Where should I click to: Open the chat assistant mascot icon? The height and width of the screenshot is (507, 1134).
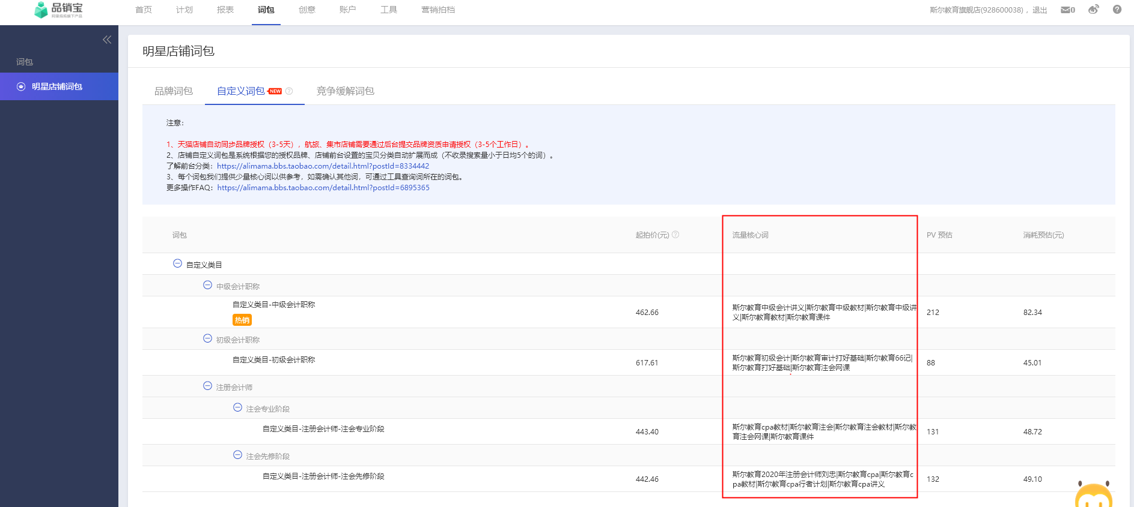(1094, 495)
